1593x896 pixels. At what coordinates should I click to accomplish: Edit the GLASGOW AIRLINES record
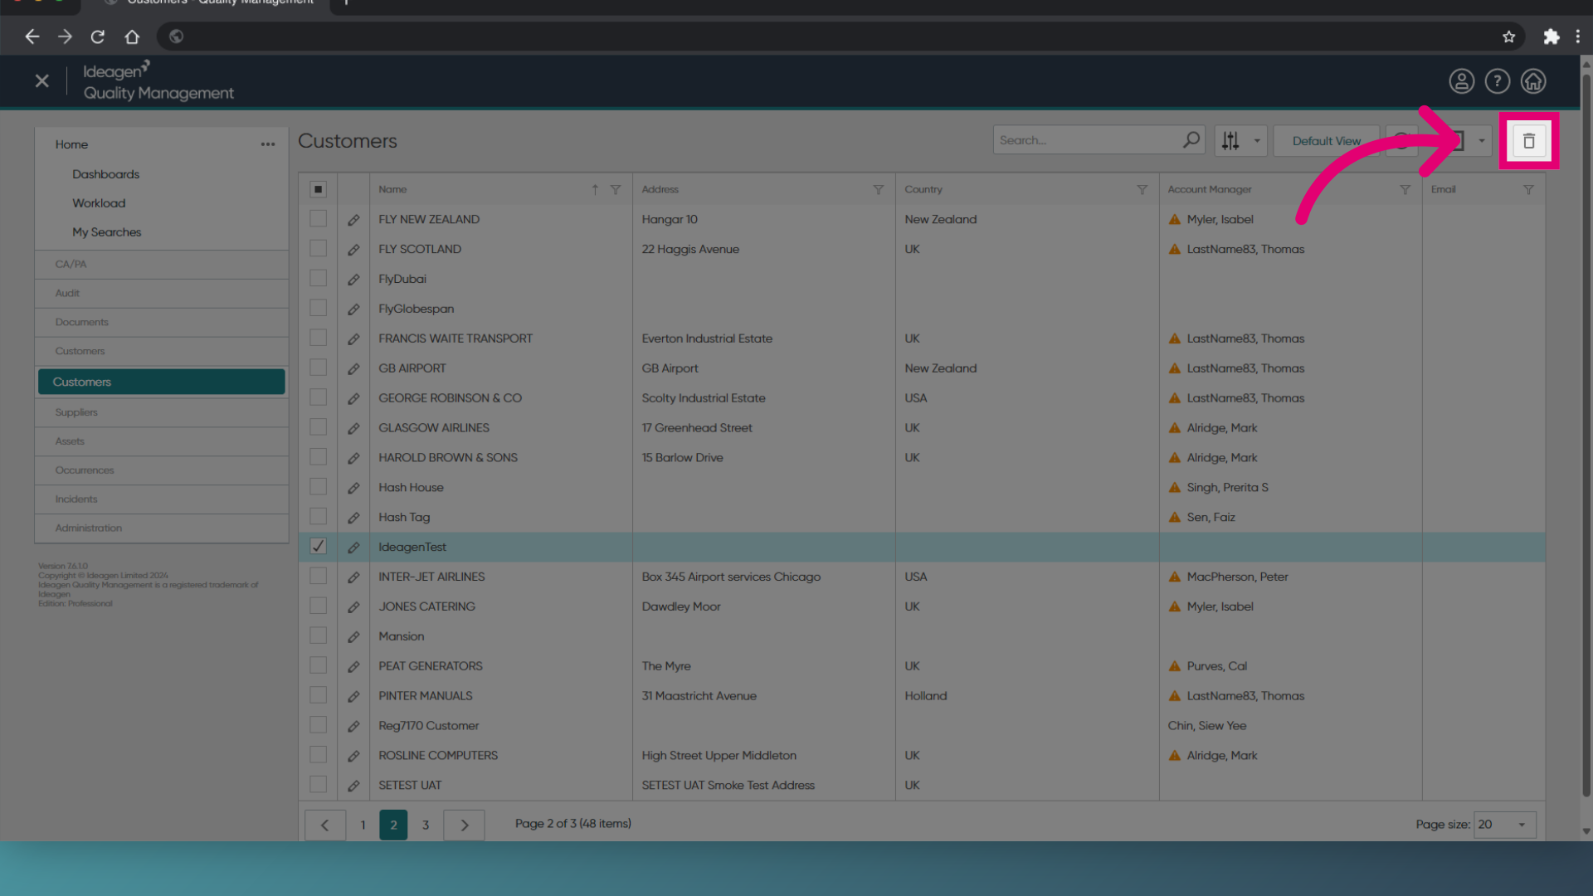pos(353,429)
